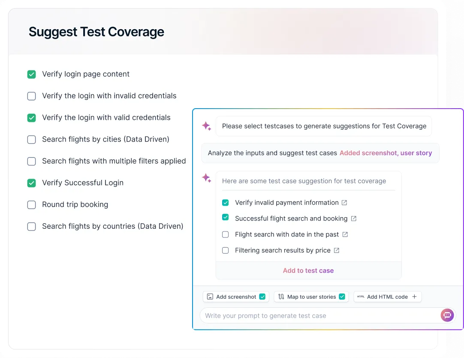This screenshot has height=358, width=464.
Task: Click Add to test case button
Action: pyautogui.click(x=308, y=270)
